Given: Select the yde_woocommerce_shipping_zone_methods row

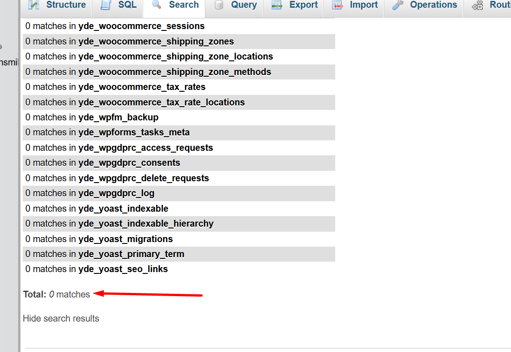Looking at the screenshot, I should click(179, 72).
